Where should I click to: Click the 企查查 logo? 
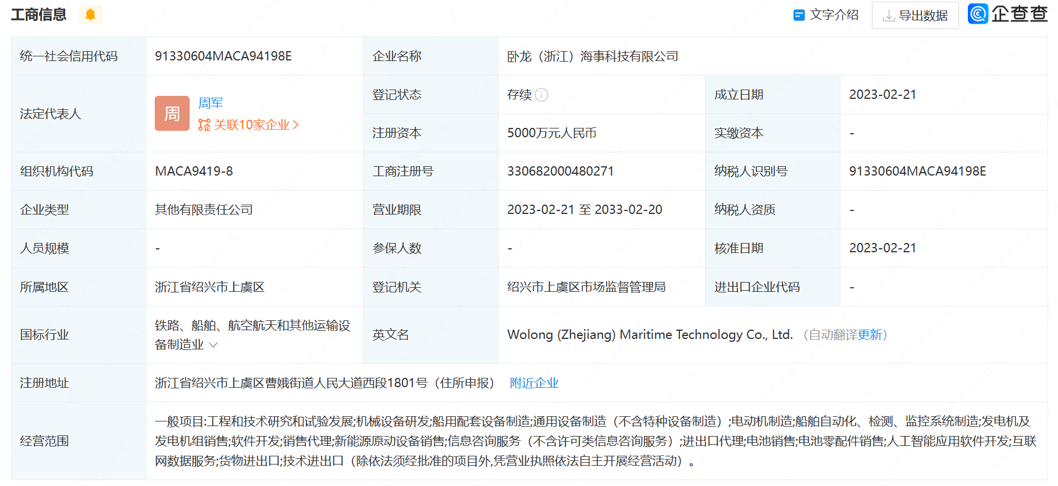(x=1007, y=14)
